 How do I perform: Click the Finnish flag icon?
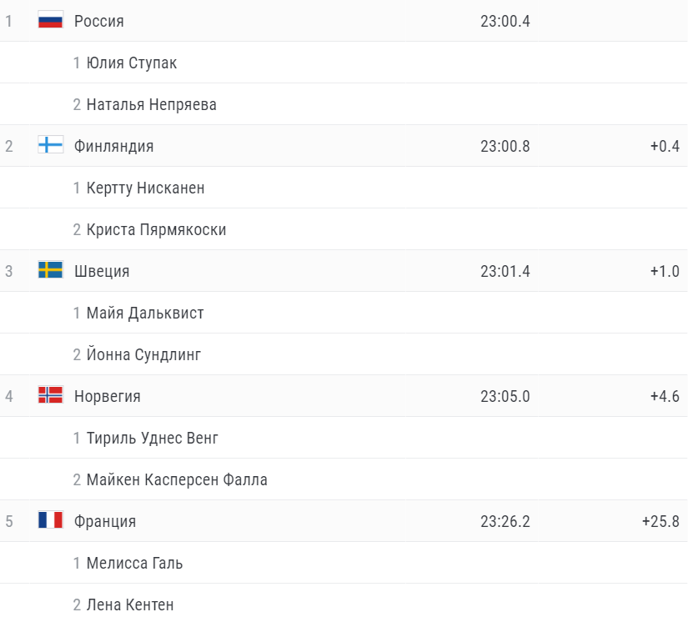(x=51, y=145)
